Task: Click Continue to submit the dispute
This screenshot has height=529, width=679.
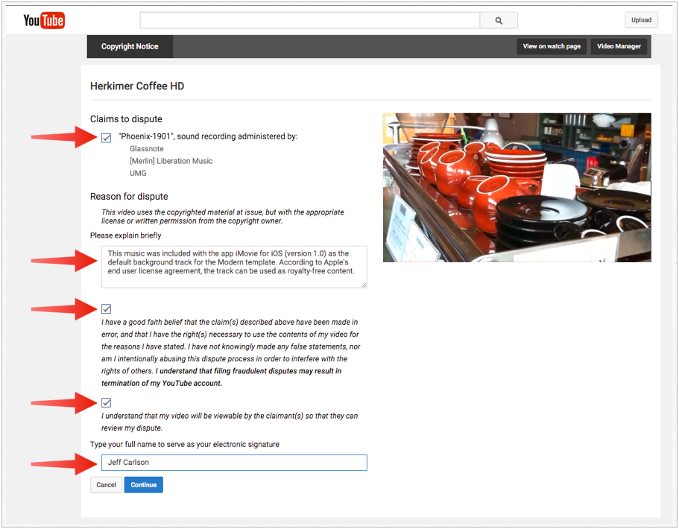Action: pos(144,485)
